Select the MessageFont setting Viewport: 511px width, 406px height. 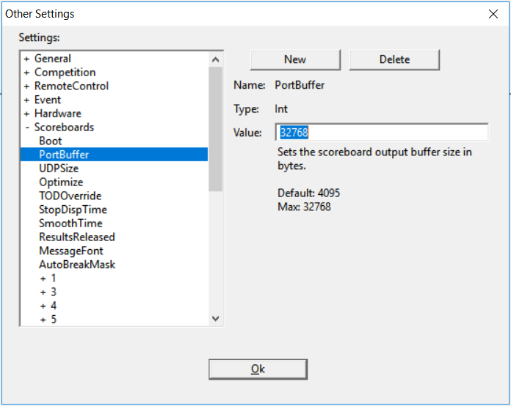click(x=70, y=251)
